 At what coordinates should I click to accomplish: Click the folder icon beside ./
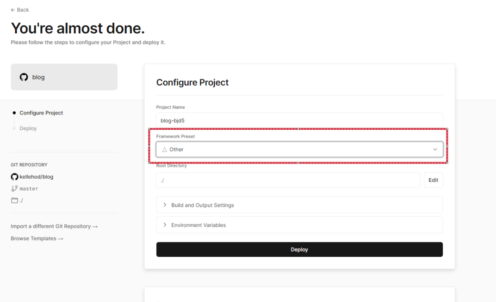[x=14, y=200]
